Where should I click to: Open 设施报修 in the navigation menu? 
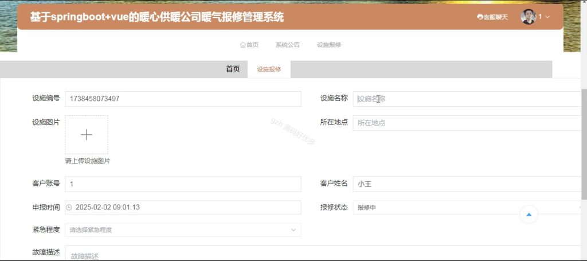329,45
